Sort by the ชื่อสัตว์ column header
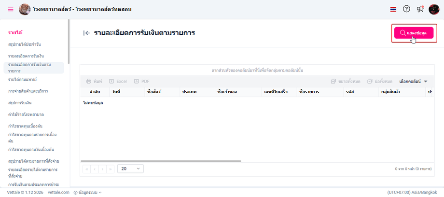 pos(162,92)
